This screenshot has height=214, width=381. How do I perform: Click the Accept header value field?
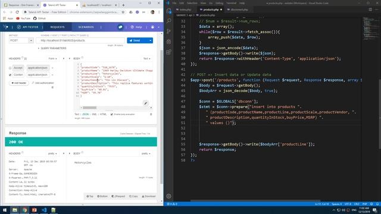coord(38,68)
